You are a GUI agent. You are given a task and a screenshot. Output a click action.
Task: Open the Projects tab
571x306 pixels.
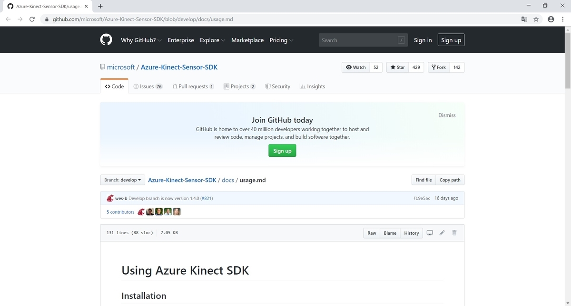tap(239, 86)
